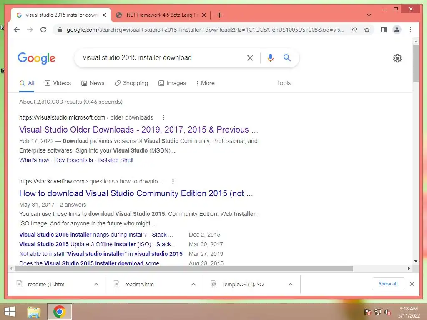Click Show all downloads button

(x=388, y=283)
